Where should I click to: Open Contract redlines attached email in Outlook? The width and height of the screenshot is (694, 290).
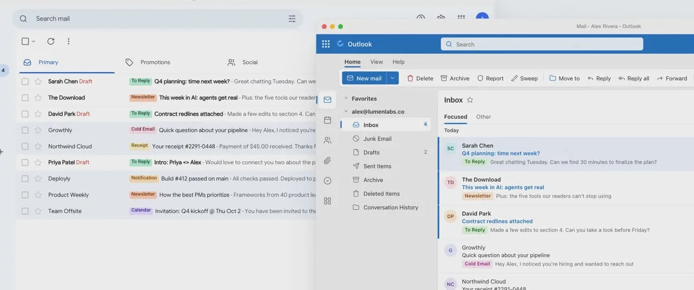pyautogui.click(x=566, y=222)
